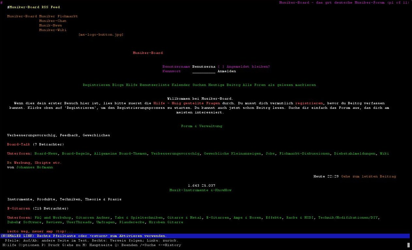Follow the red registrieren link in welcome text
The height and width of the screenshot is (250, 412).
coord(309,103)
